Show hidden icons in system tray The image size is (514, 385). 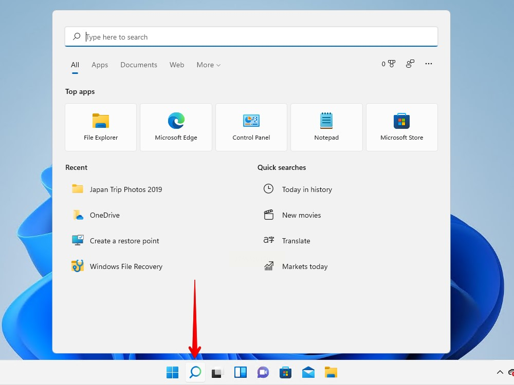pyautogui.click(x=500, y=373)
